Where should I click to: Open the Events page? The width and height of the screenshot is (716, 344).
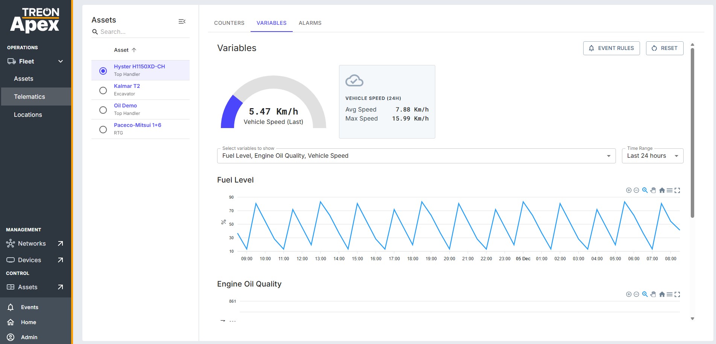30,307
